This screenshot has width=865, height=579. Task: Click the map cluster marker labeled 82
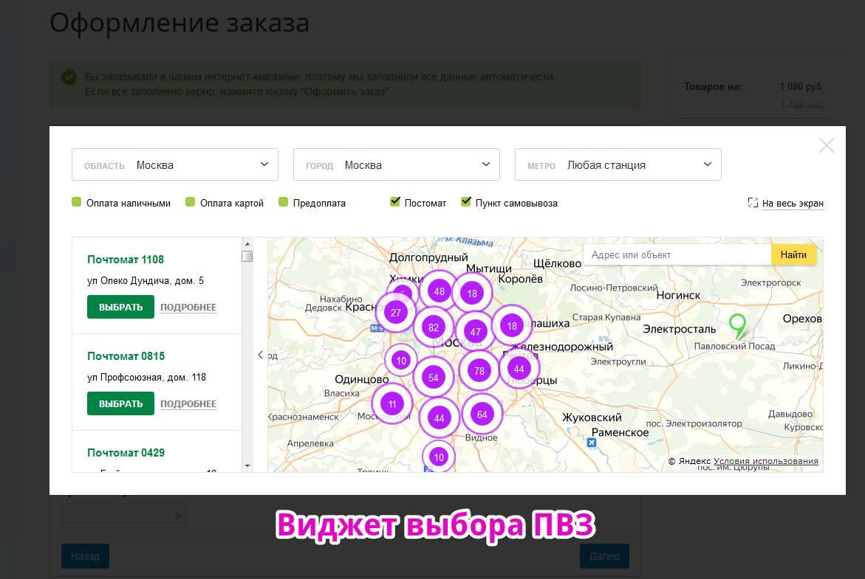coord(434,327)
